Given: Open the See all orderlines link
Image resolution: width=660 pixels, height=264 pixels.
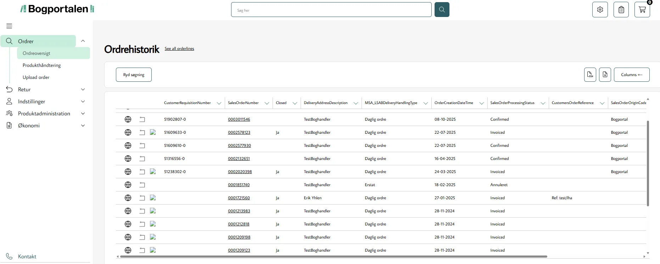Looking at the screenshot, I should click(179, 48).
